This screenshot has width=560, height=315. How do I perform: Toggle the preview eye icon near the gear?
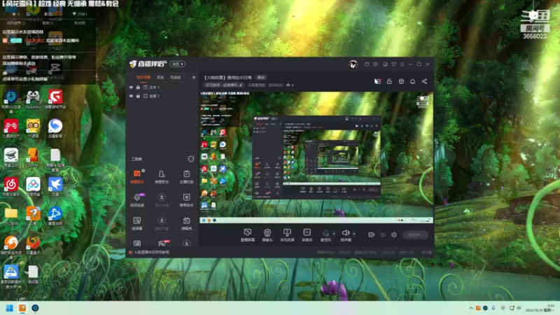coord(383,234)
